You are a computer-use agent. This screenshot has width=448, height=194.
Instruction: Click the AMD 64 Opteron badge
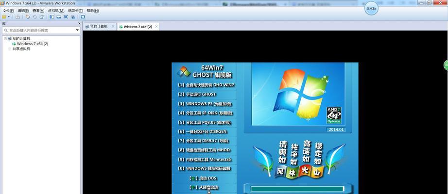pos(334,115)
